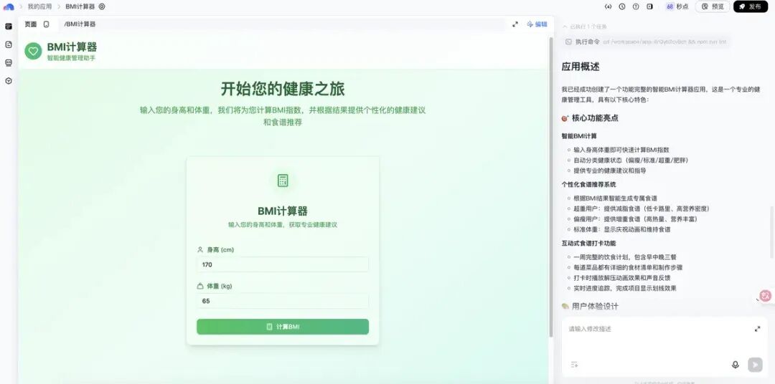Screen dimensions: 775x384
Task: Click the person icon next to 身高 label
Action: click(x=200, y=250)
